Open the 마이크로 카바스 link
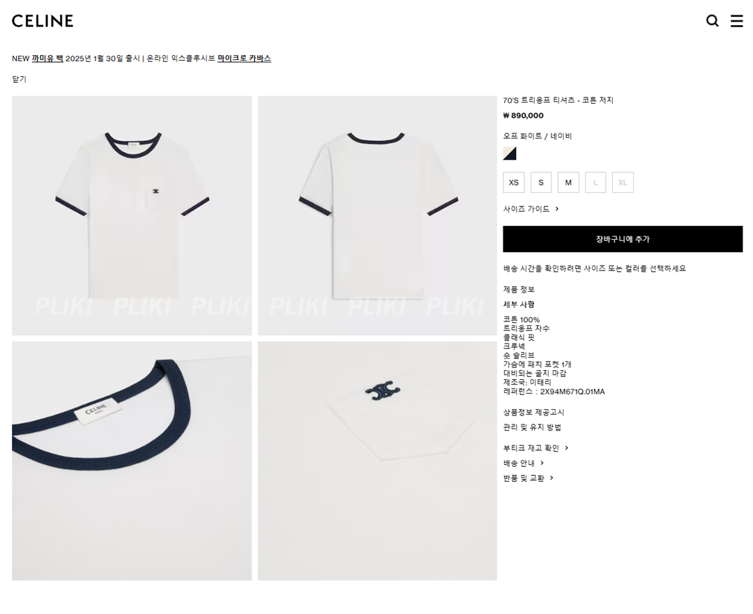The width and height of the screenshot is (753, 614). pos(244,59)
